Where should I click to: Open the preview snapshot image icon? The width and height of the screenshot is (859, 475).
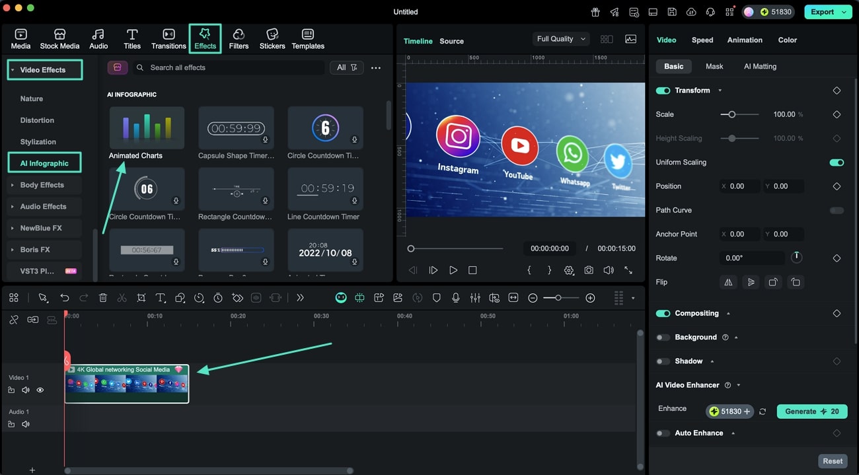[x=631, y=39]
